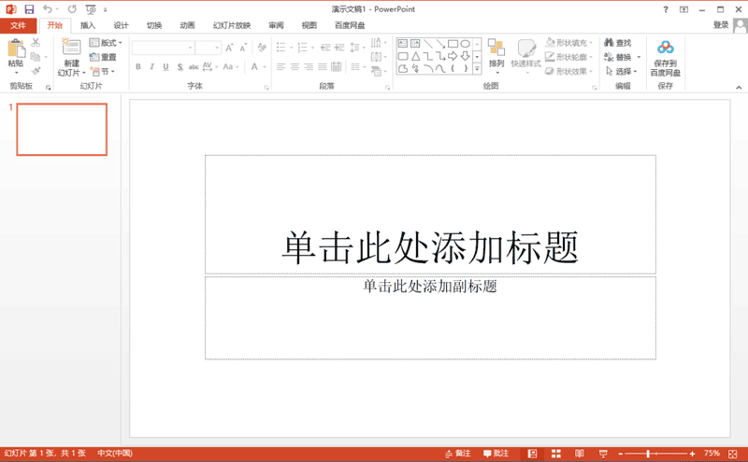Select the Right Arrow shape in gallery
748x462 pixels.
tap(453, 56)
